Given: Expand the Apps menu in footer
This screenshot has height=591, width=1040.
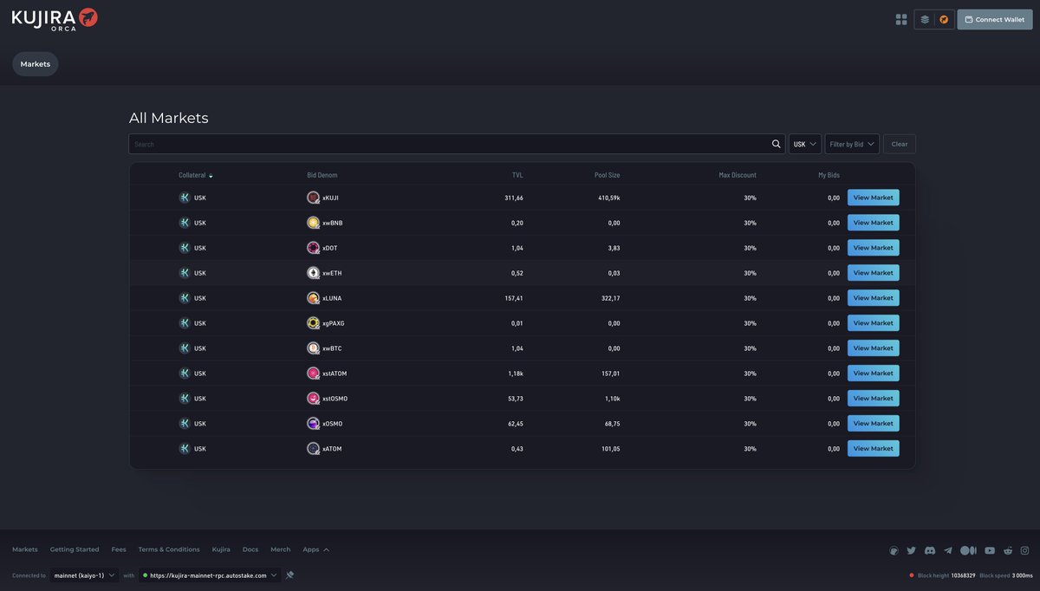Looking at the screenshot, I should tap(315, 549).
